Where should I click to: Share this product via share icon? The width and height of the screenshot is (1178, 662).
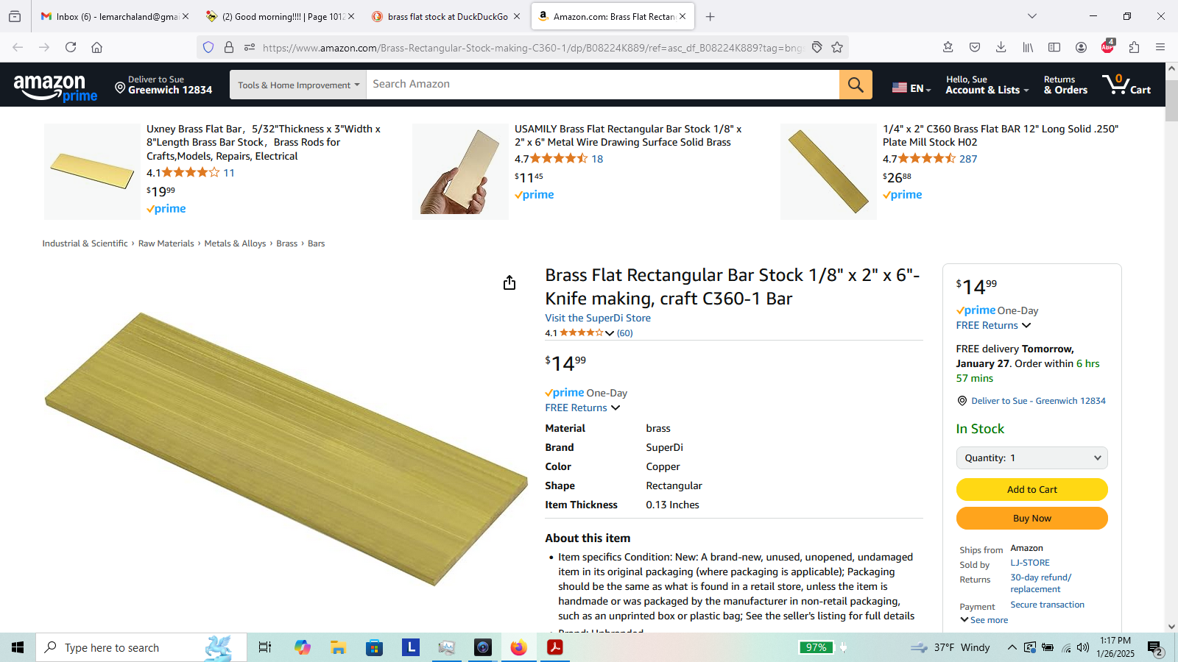click(509, 283)
